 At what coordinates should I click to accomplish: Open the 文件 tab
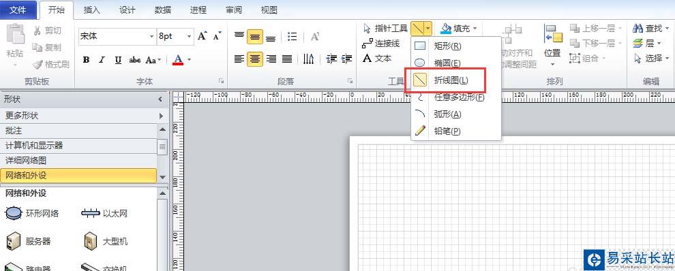18,10
